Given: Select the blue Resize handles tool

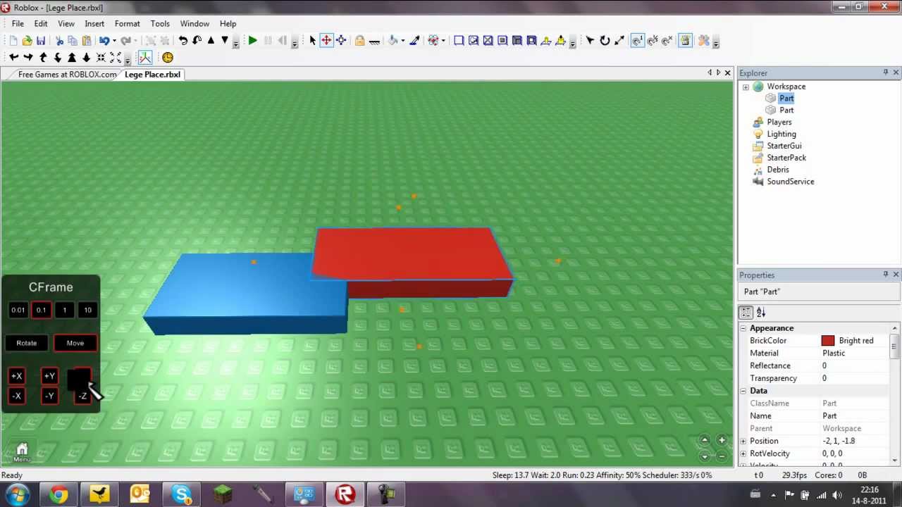Looking at the screenshot, I should [x=341, y=41].
